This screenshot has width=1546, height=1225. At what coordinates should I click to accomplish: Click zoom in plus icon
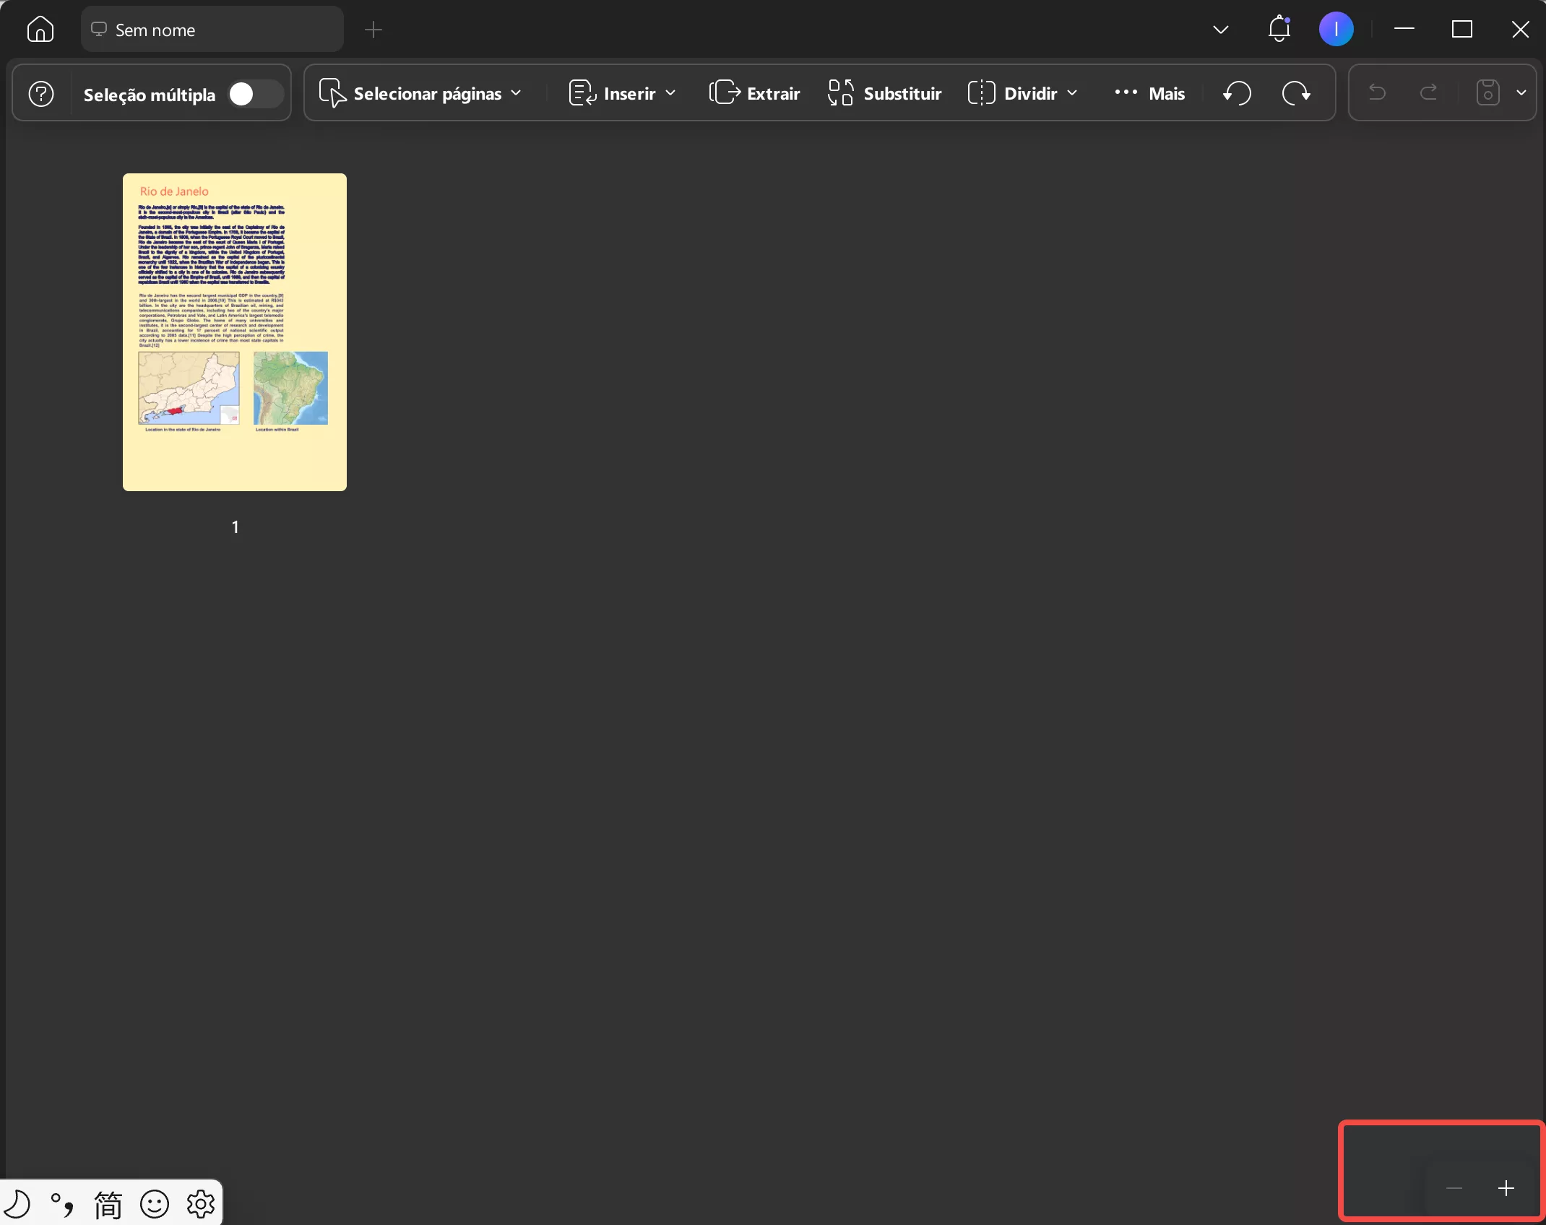(1506, 1188)
